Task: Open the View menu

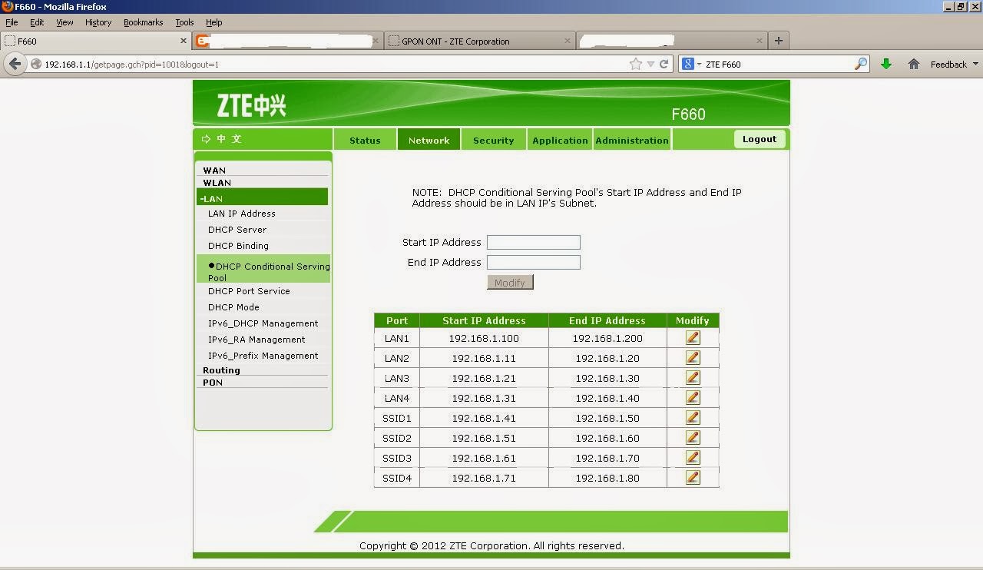Action: click(x=65, y=22)
